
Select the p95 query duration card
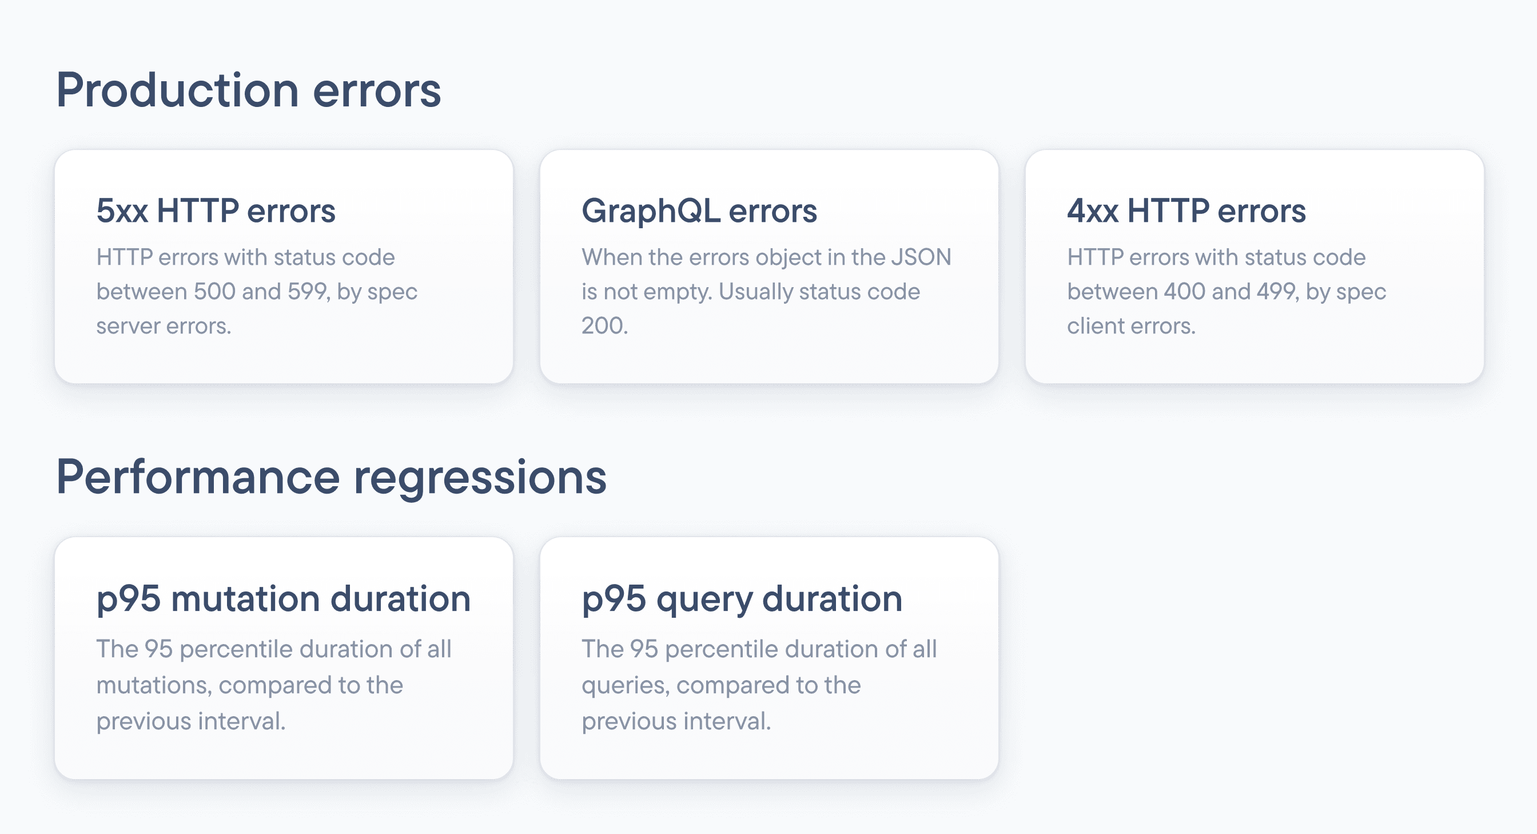coord(769,753)
